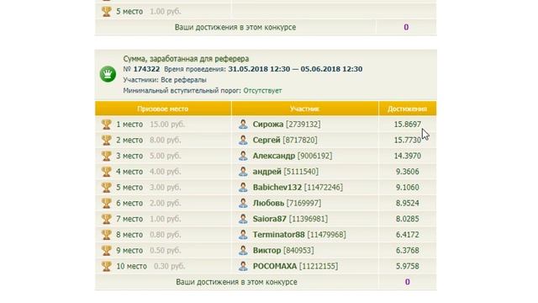The image size is (538, 303).
Task: Click the trophy icon for 10 место
Action: (107, 266)
